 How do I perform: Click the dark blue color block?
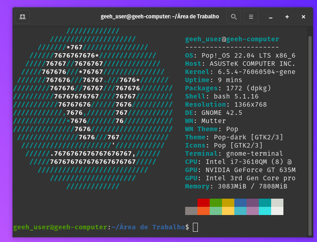point(240,203)
